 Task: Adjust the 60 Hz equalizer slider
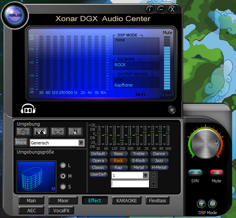pyautogui.click(x=107, y=134)
